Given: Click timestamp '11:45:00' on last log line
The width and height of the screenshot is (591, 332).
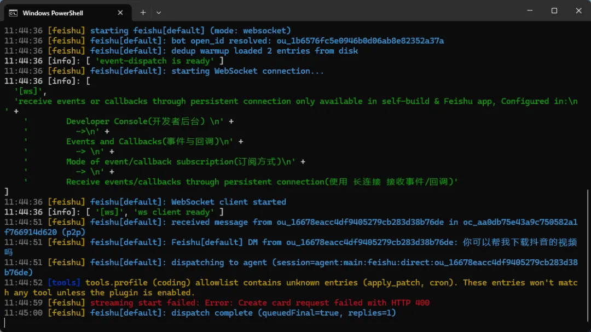Looking at the screenshot, I should pos(24,313).
